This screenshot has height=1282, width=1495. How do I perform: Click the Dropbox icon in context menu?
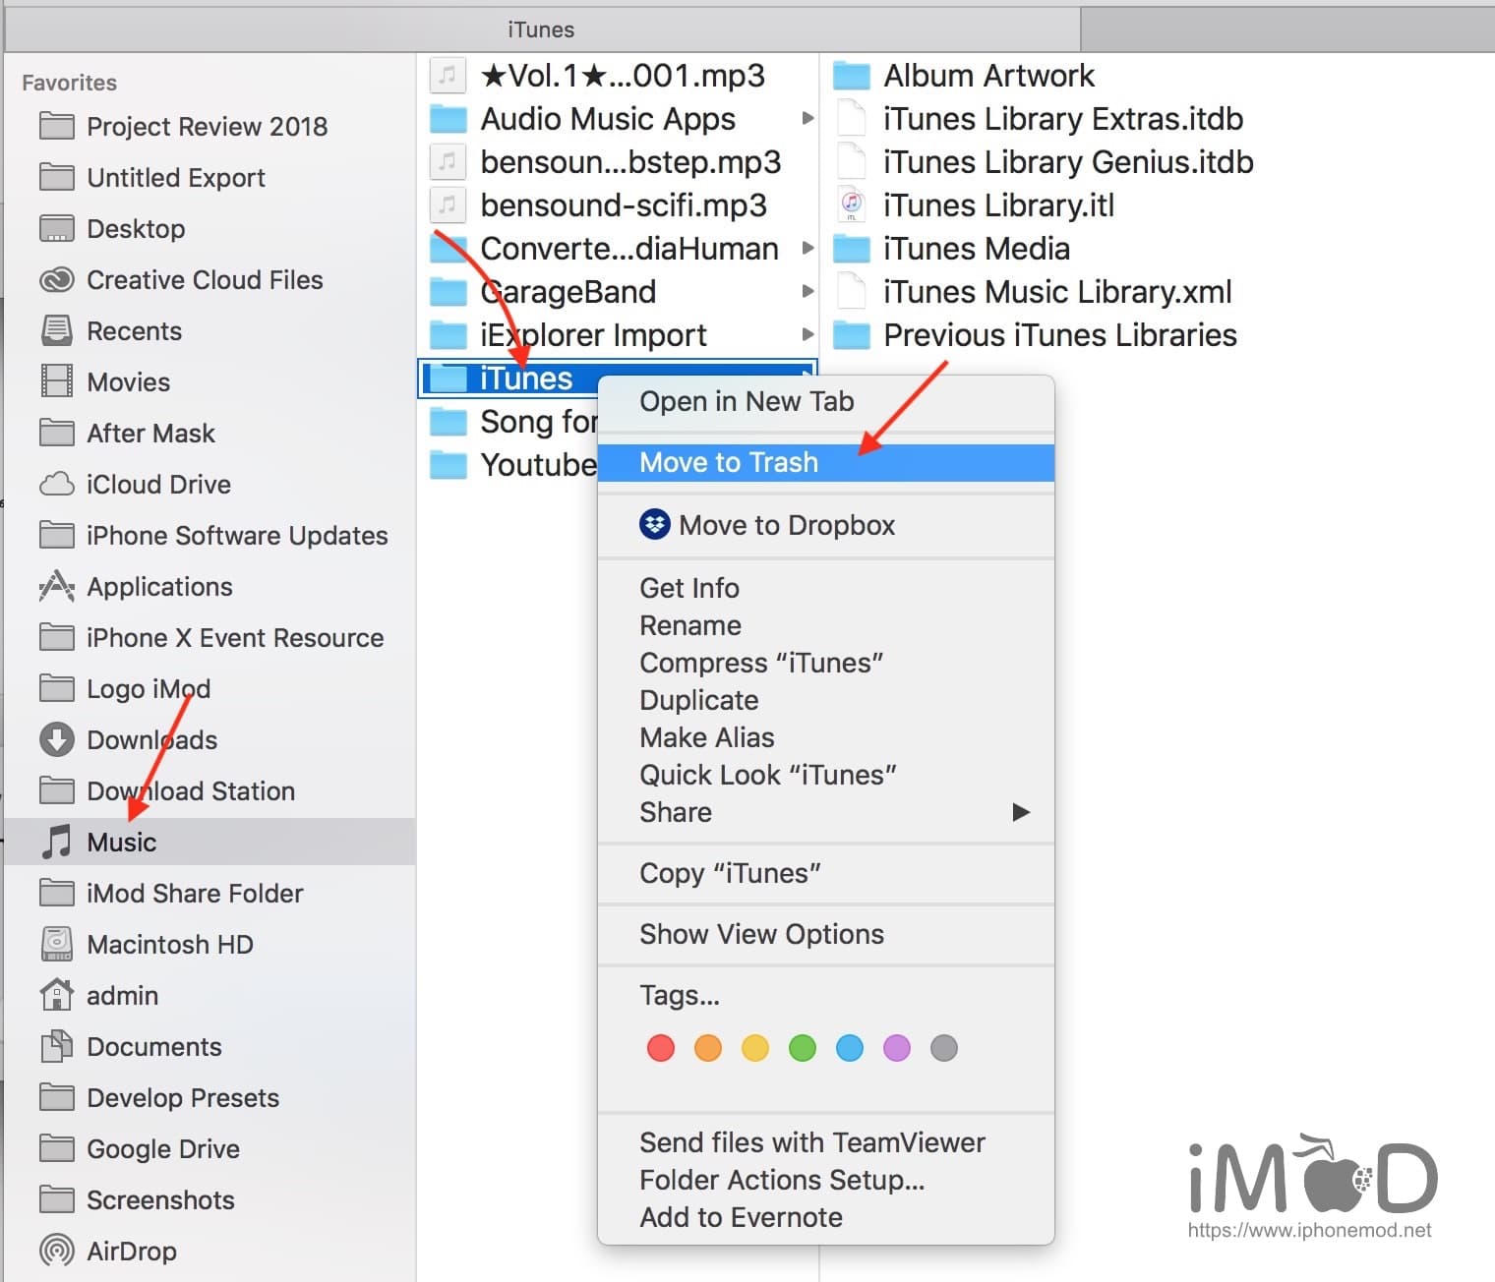[654, 525]
